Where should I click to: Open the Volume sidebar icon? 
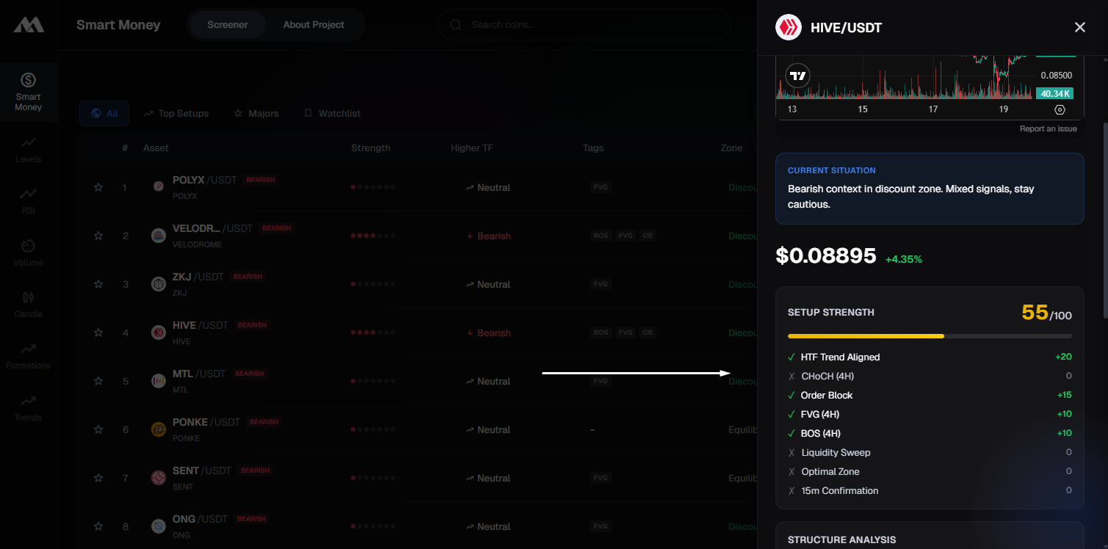click(29, 252)
